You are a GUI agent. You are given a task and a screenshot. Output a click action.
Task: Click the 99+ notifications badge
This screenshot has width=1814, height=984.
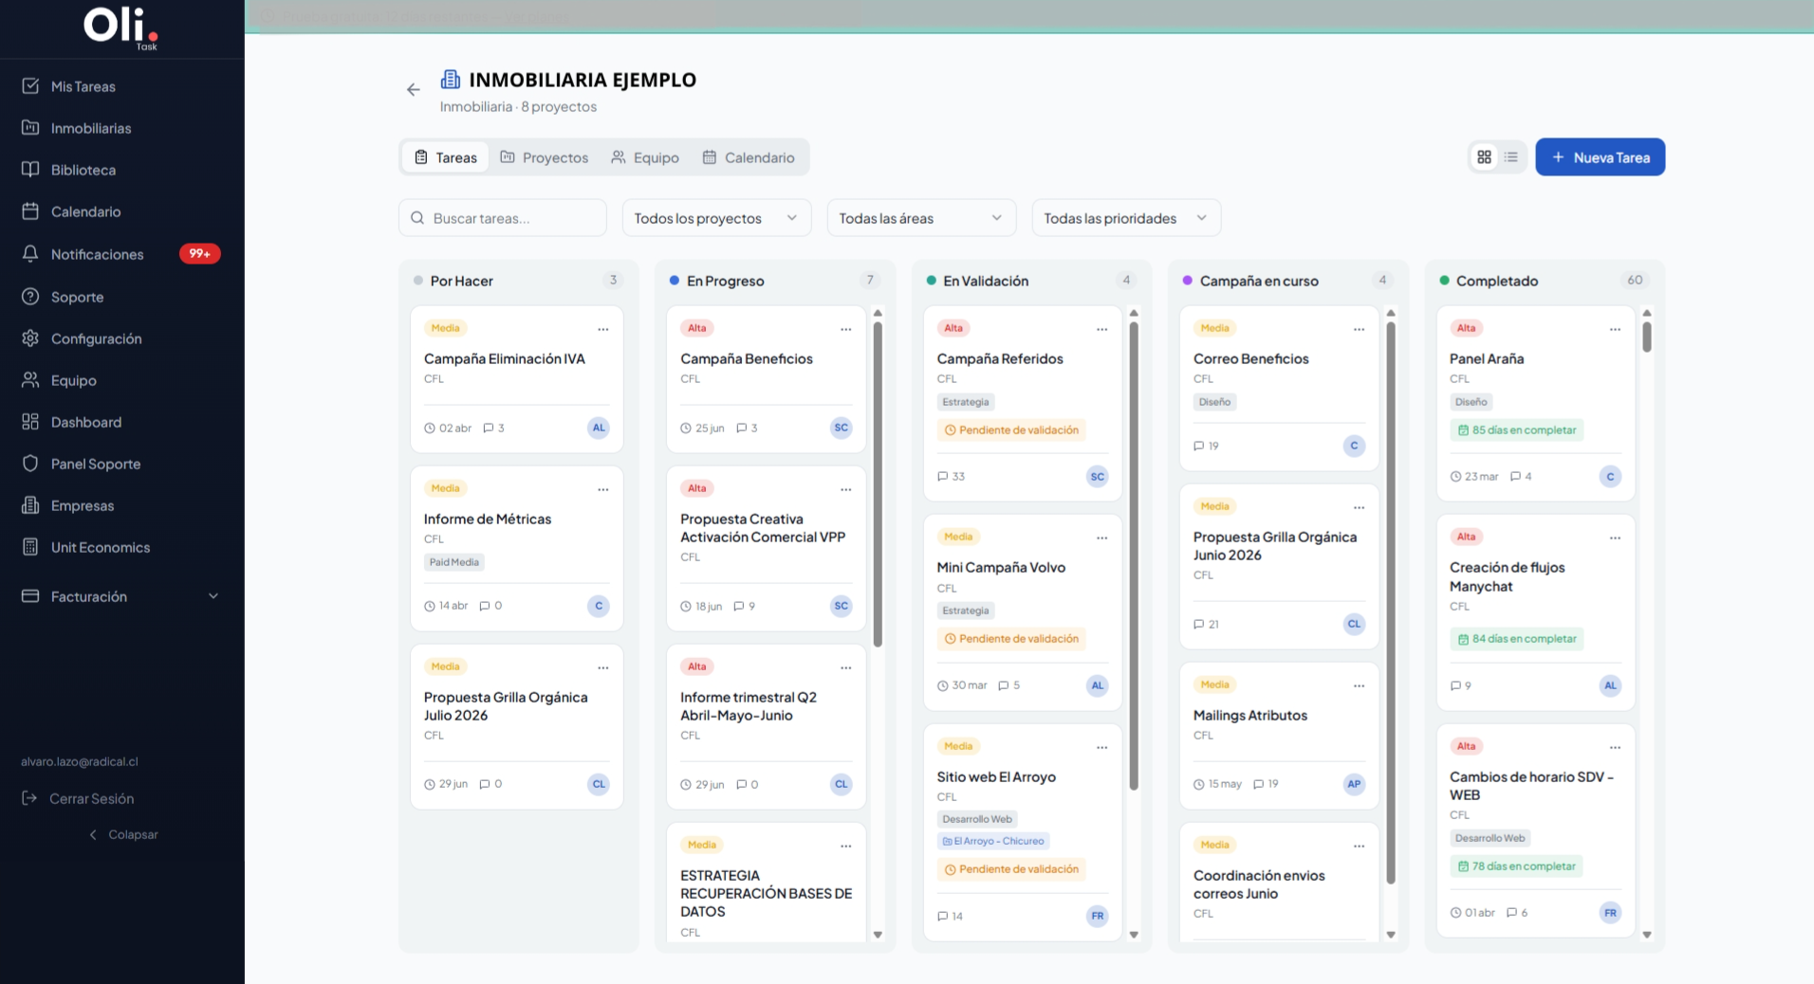point(200,253)
